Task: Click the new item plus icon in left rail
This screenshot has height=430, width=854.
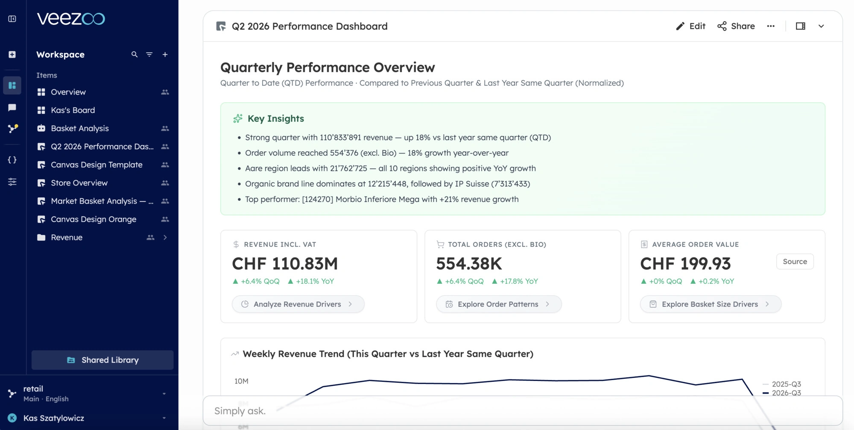Action: tap(12, 55)
